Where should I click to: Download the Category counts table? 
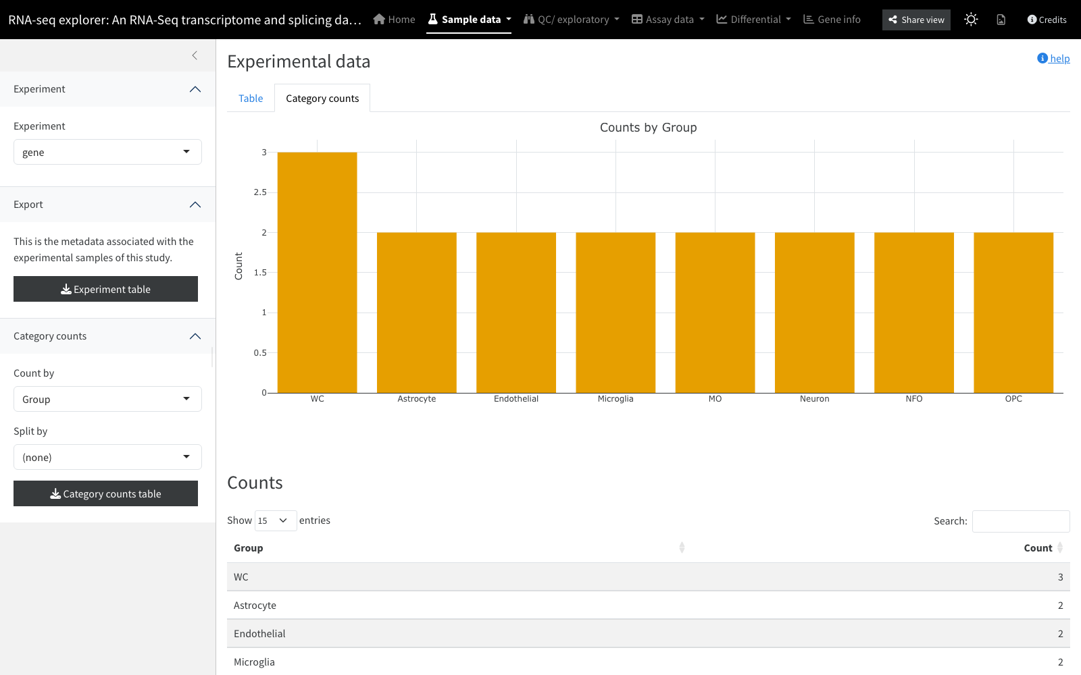tap(105, 493)
